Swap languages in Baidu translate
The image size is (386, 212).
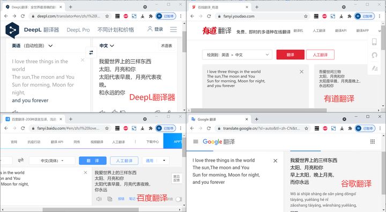(21, 161)
